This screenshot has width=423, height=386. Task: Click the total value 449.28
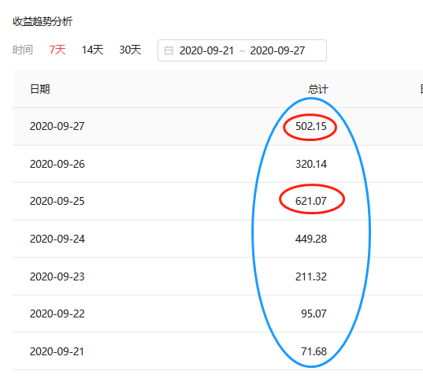(311, 239)
